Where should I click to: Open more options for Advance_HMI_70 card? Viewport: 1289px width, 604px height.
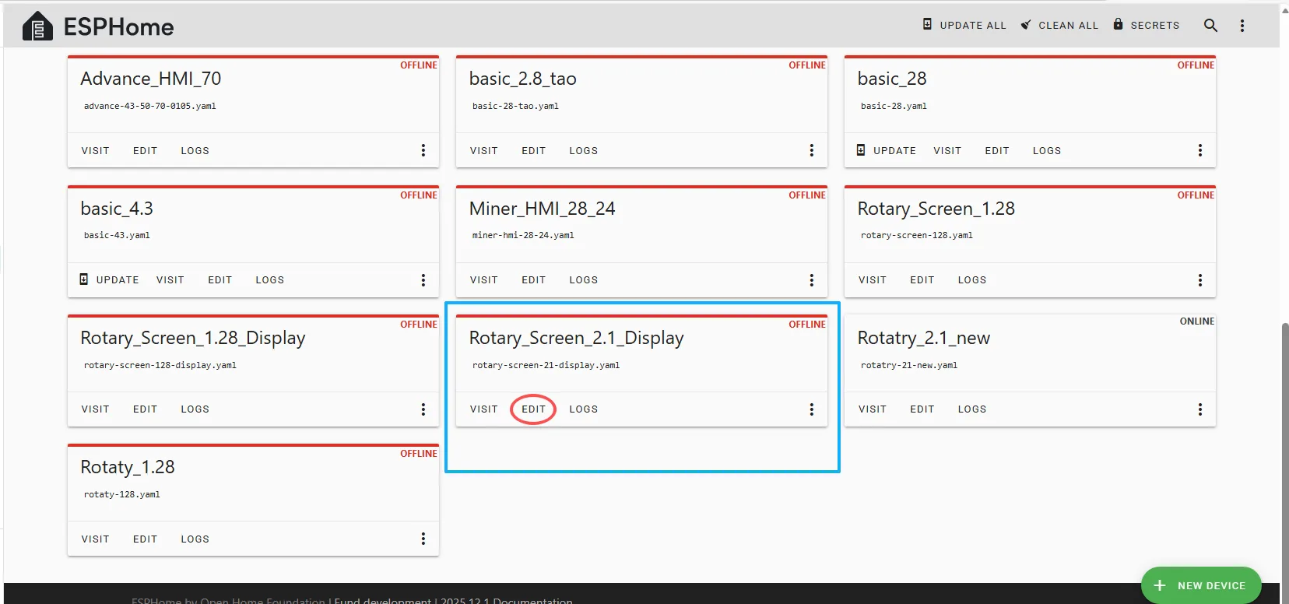click(x=423, y=150)
